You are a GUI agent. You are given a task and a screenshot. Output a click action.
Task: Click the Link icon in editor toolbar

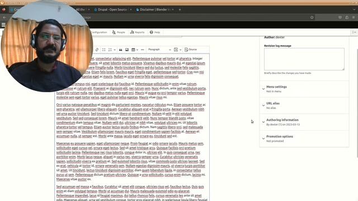97,50
